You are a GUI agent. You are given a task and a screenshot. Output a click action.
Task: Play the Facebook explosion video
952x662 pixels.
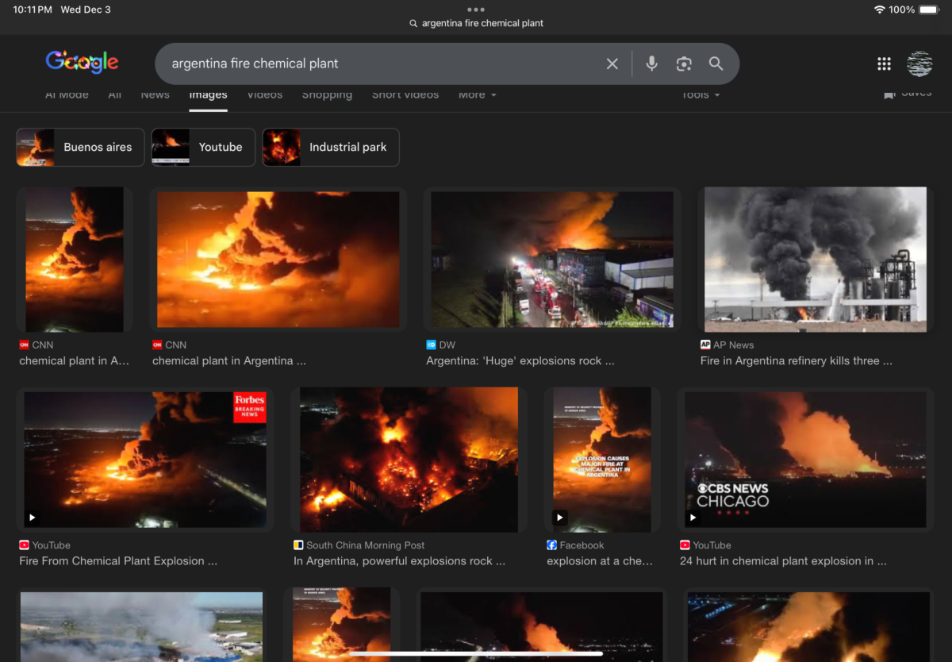601,460
